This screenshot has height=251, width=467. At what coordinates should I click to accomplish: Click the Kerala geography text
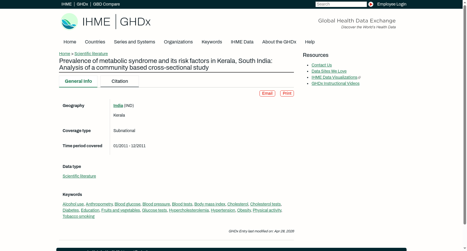click(x=119, y=115)
